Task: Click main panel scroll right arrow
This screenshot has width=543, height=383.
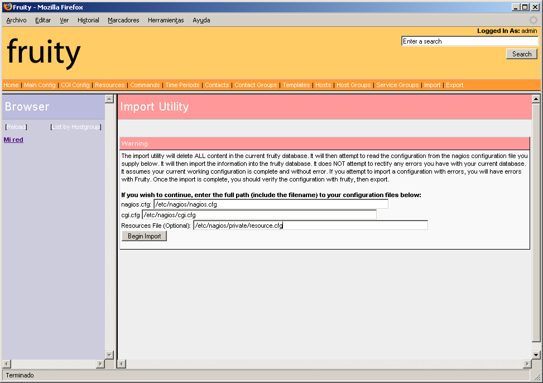Action: click(x=527, y=363)
